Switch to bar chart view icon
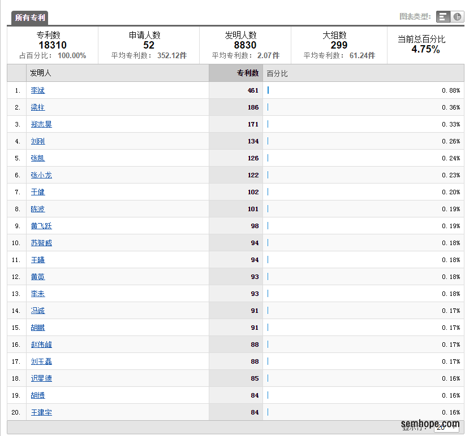 coord(443,17)
